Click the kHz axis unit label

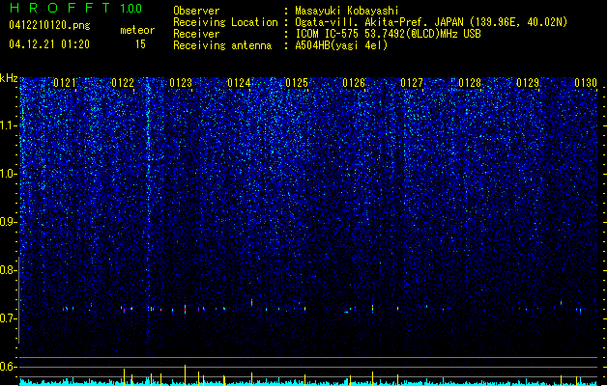tap(9, 78)
